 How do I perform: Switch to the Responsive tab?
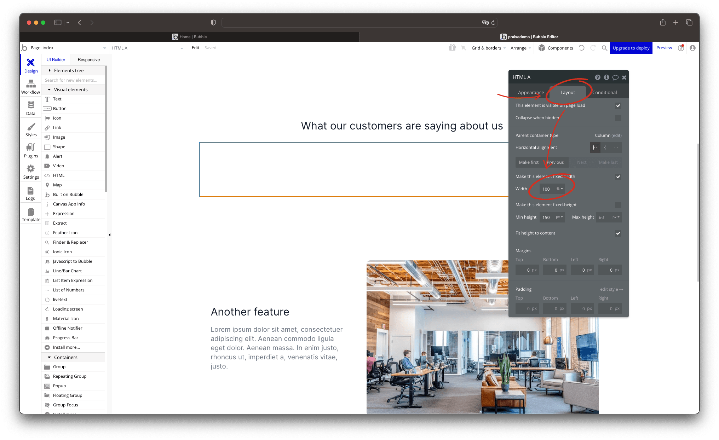coord(88,59)
